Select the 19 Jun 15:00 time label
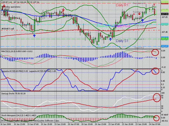Screen dimensions: 169x126 click(x=47, y=124)
